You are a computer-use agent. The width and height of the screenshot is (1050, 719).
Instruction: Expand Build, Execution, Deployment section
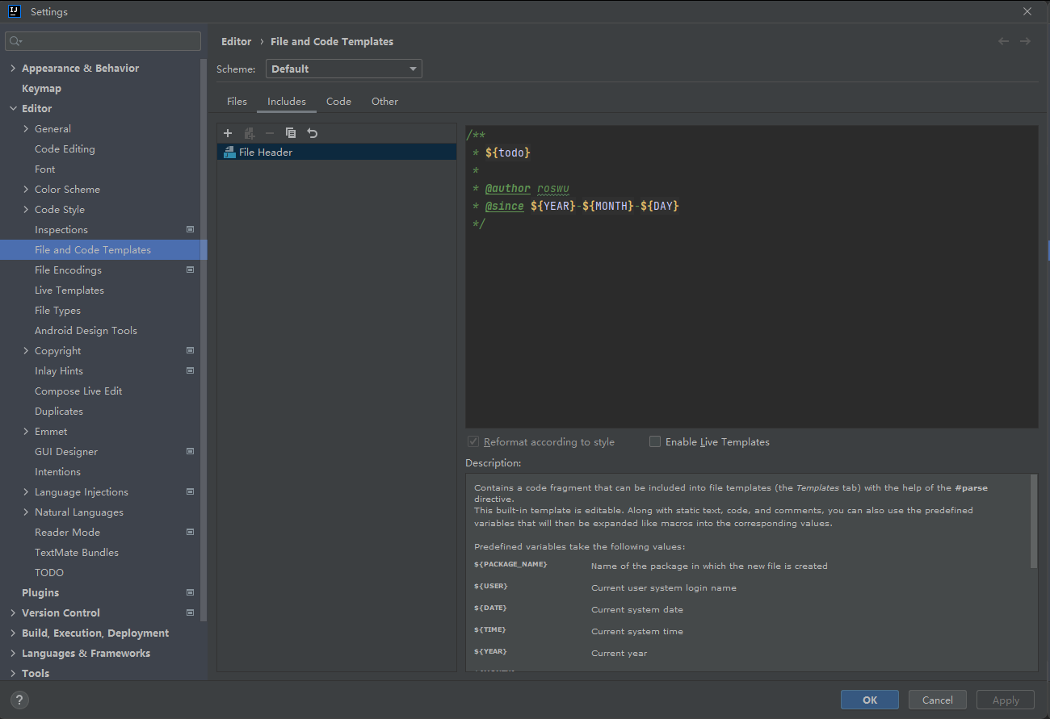coord(13,633)
